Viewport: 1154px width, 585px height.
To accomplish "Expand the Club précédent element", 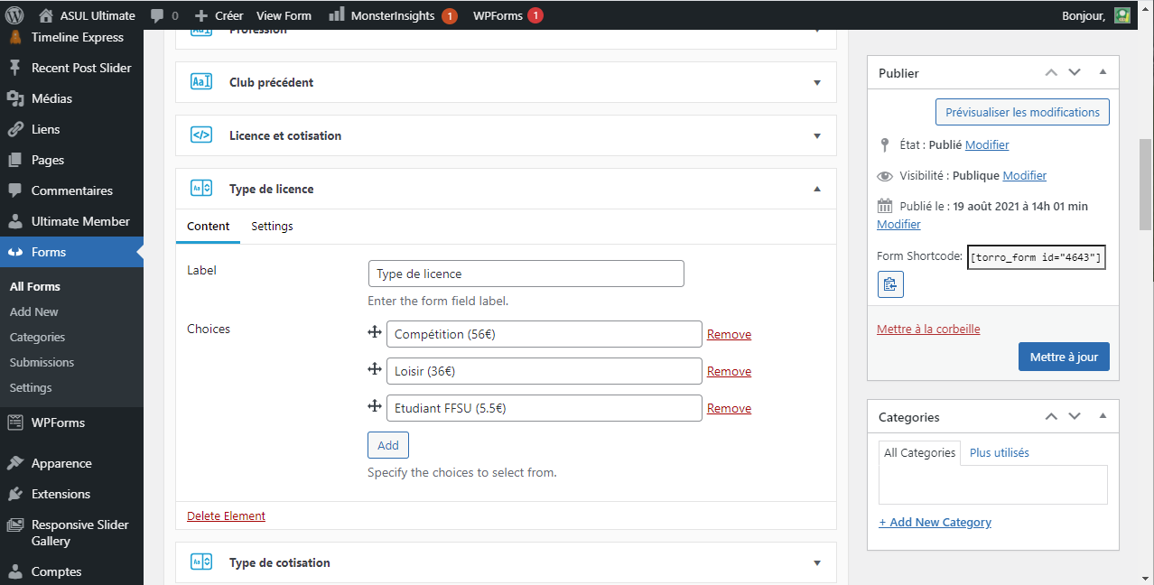I will click(x=816, y=83).
